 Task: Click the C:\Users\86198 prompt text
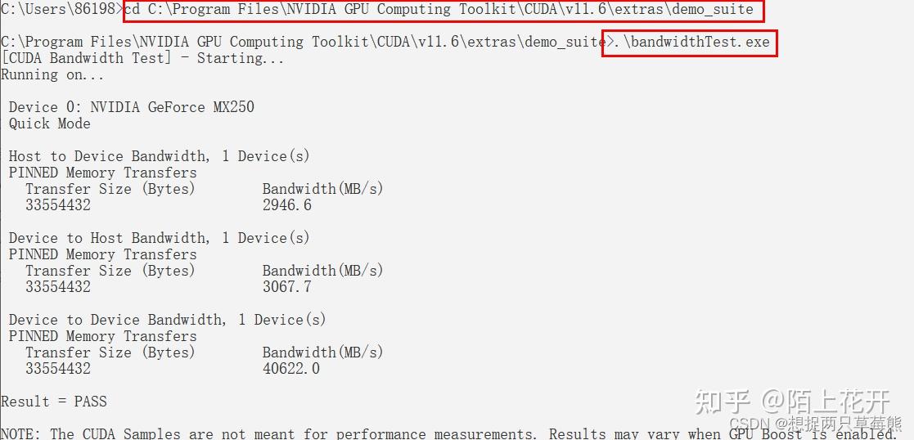click(60, 9)
